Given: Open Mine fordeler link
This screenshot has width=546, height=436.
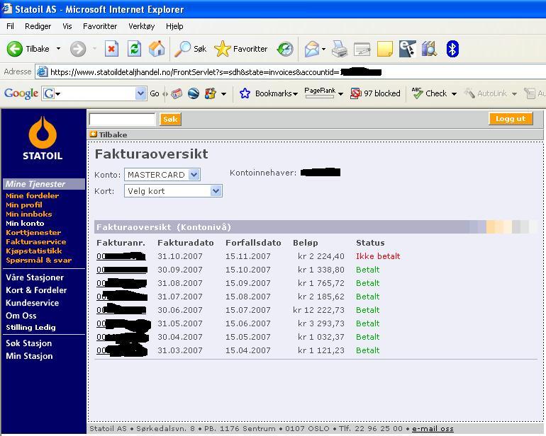Looking at the screenshot, I should (x=32, y=195).
